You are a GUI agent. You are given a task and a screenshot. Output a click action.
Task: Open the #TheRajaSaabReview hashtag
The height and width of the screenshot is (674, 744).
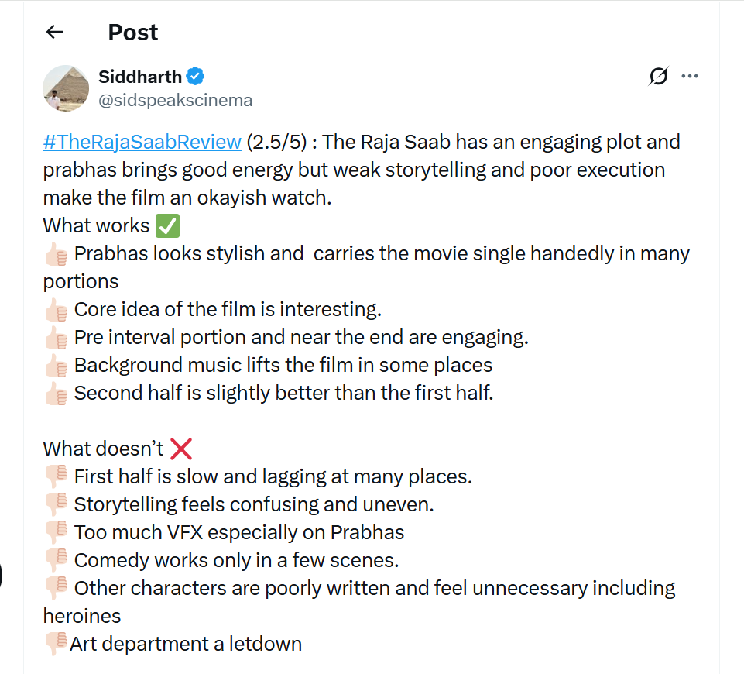142,142
